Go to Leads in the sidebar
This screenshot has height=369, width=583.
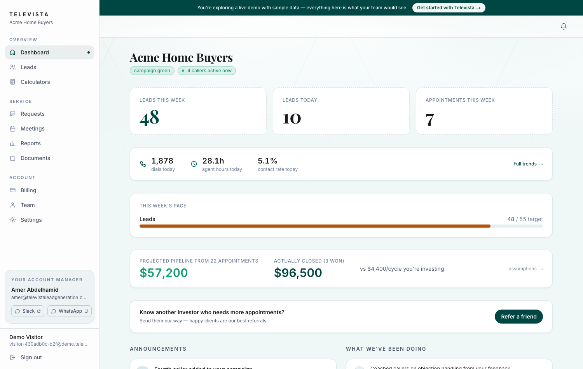click(49, 67)
